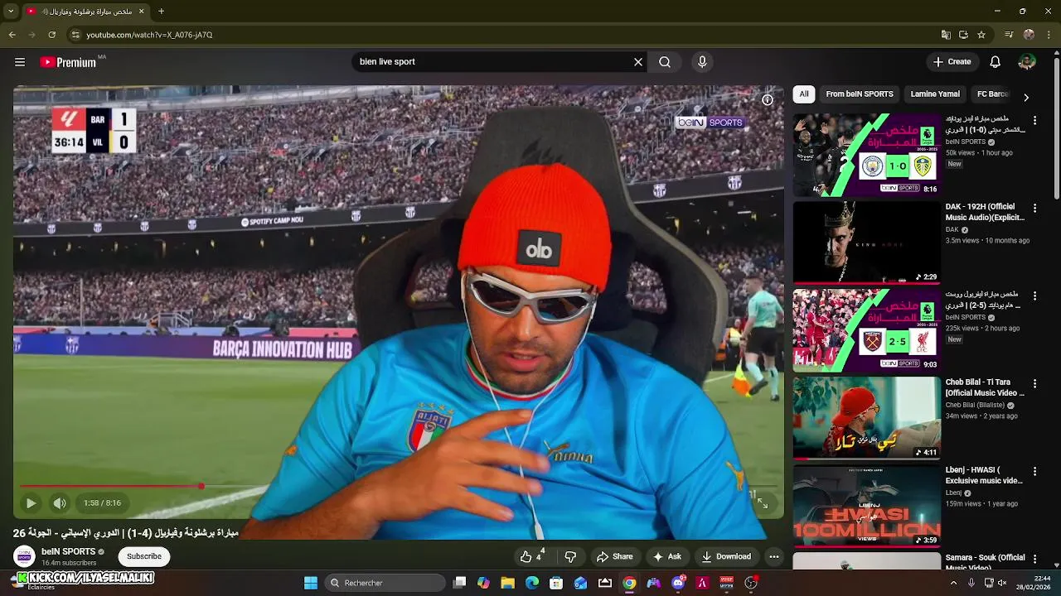Show hidden system tray icons

tap(952, 583)
